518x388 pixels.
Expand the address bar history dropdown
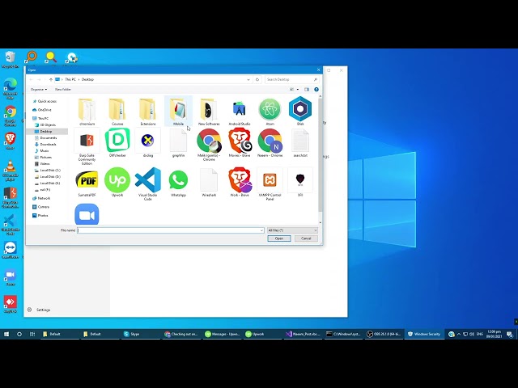(248, 79)
